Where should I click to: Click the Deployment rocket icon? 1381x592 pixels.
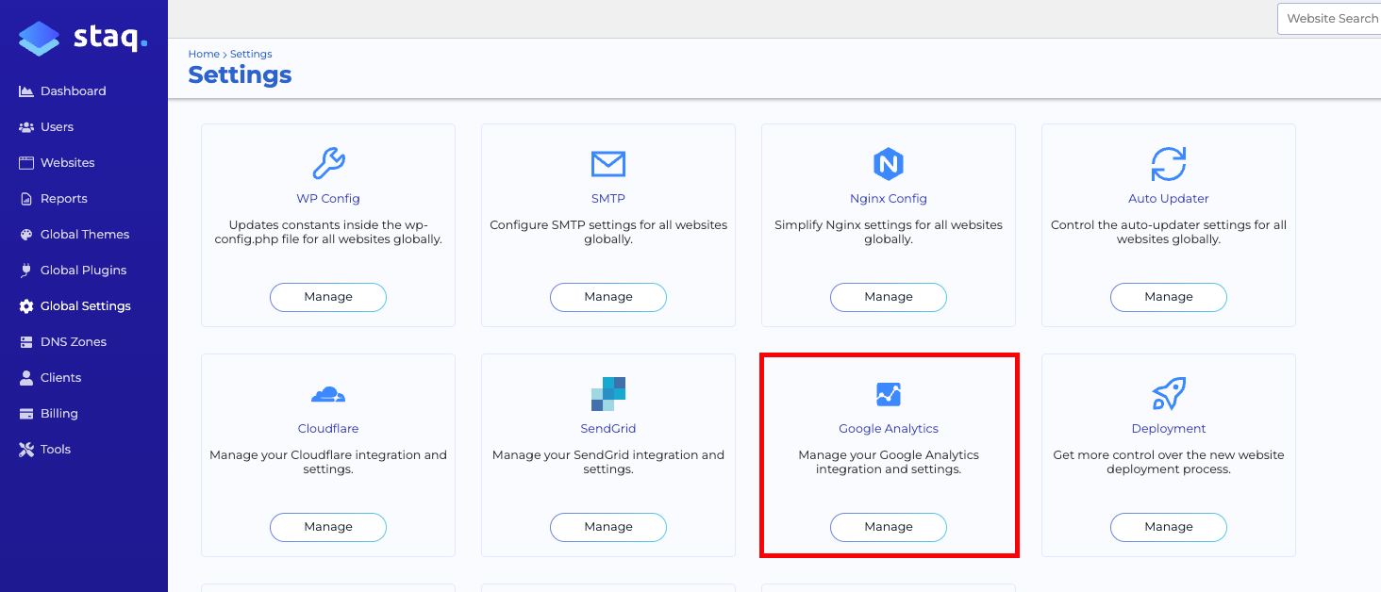point(1168,395)
